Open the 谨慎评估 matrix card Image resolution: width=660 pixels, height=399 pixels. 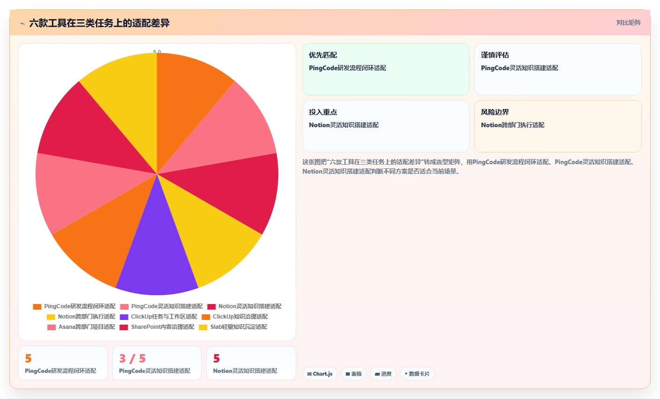(558, 69)
